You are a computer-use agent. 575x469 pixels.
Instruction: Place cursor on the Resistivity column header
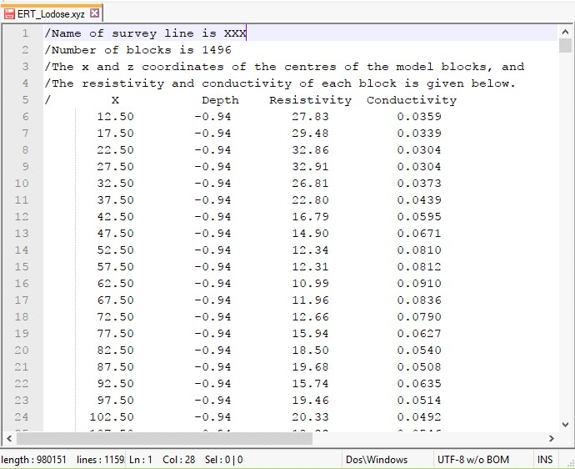tap(310, 100)
